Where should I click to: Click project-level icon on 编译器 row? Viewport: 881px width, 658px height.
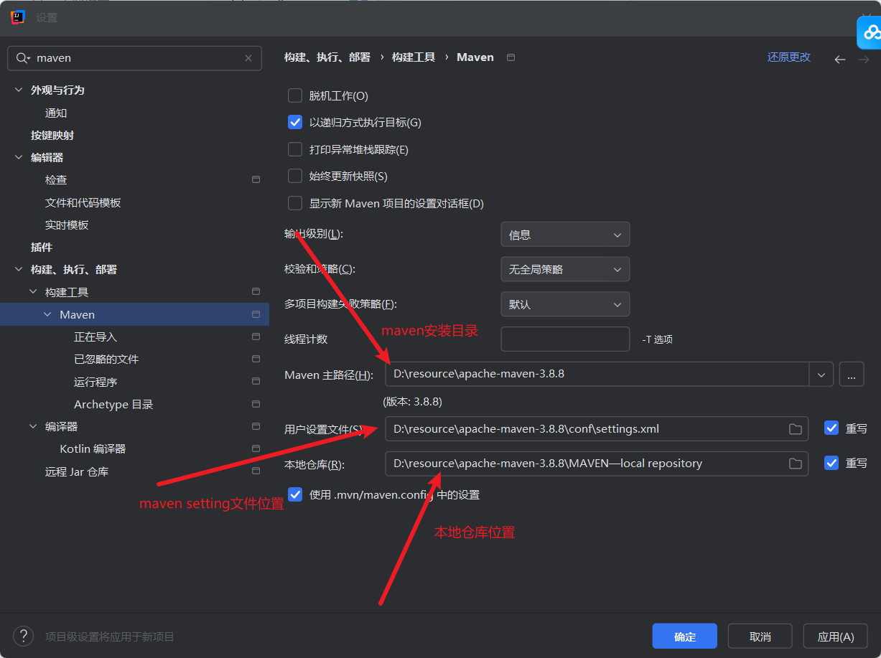coord(256,426)
